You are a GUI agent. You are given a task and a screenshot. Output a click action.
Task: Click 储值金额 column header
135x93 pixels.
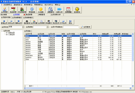[x=108, y=34]
